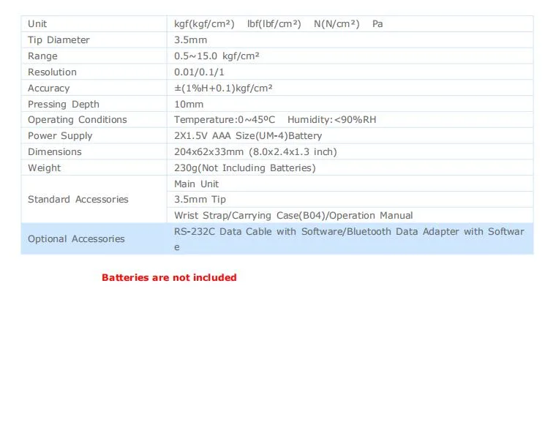Click the ±(1%H+0.1)kgf/cm² accuracy value

click(x=223, y=89)
